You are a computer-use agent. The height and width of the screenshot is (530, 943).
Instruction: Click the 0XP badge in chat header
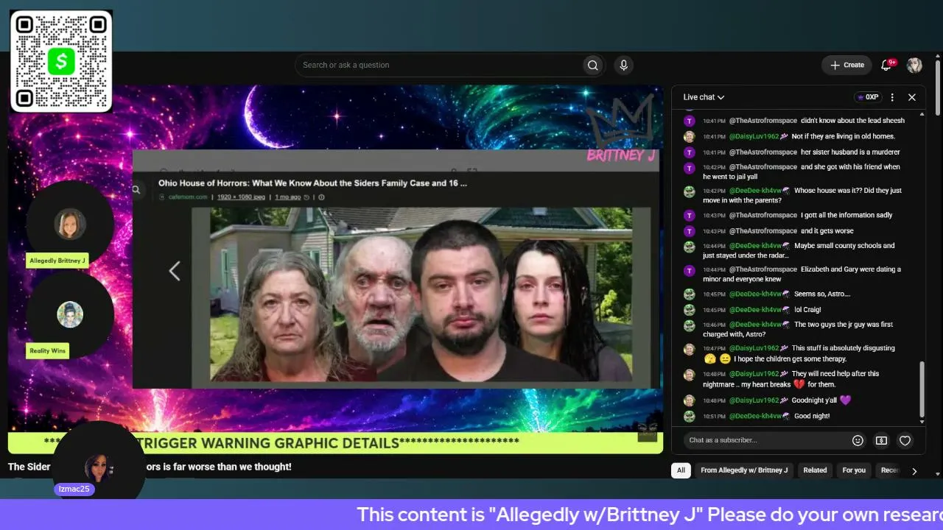tap(867, 97)
